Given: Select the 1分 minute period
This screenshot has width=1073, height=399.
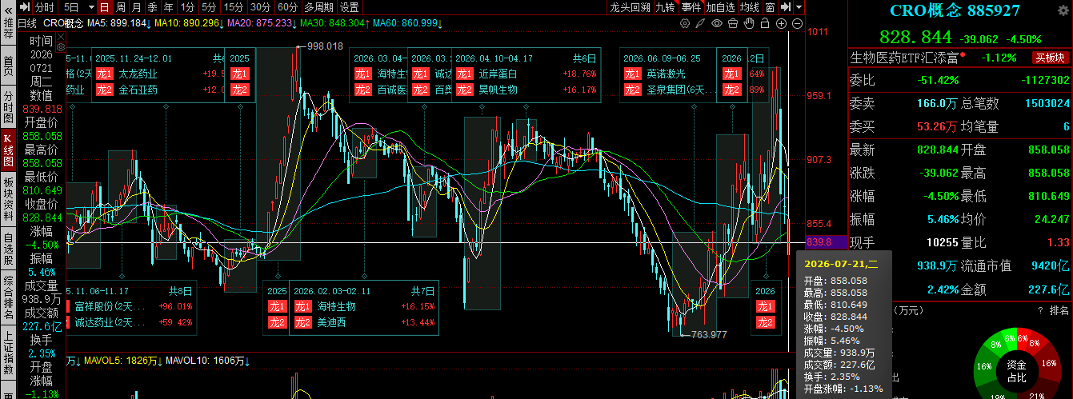Looking at the screenshot, I should (187, 7).
